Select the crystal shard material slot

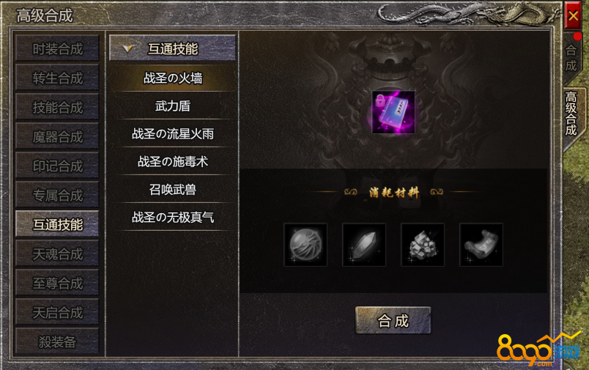point(364,245)
